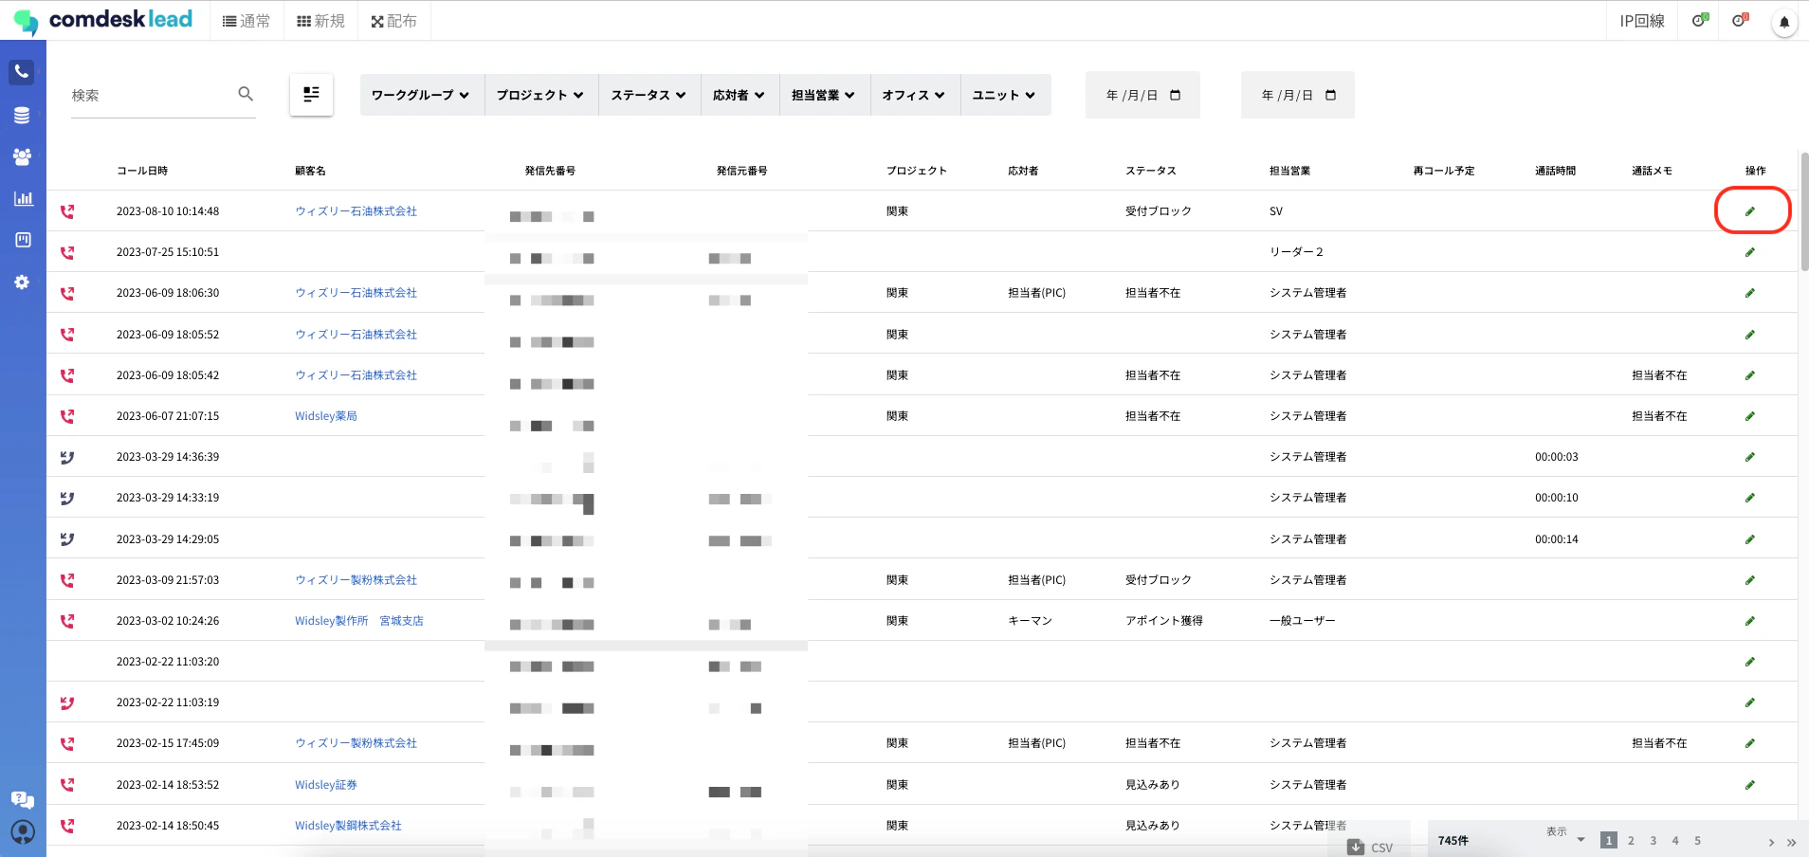Open the phone call section in sidebar
Image resolution: width=1809 pixels, height=857 pixels.
(x=22, y=72)
